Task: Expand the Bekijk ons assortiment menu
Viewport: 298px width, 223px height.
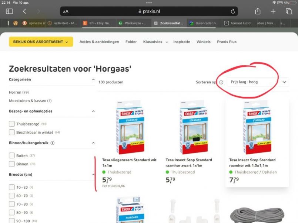Action: [x=41, y=42]
